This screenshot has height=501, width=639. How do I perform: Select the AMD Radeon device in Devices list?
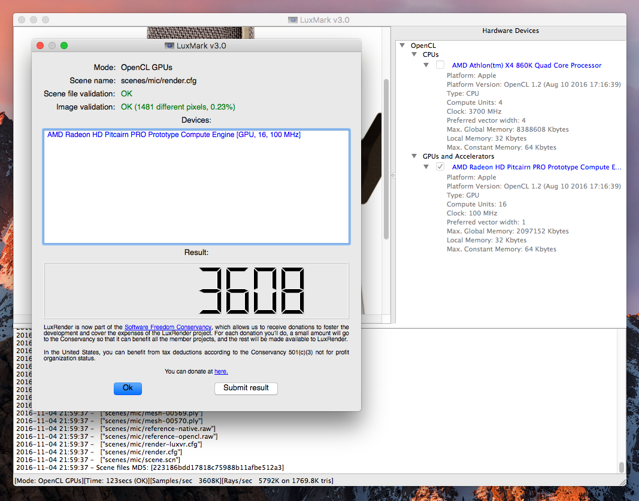(174, 135)
